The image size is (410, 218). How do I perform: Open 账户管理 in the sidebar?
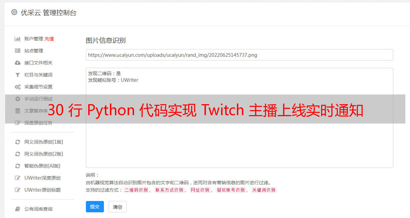click(34, 39)
